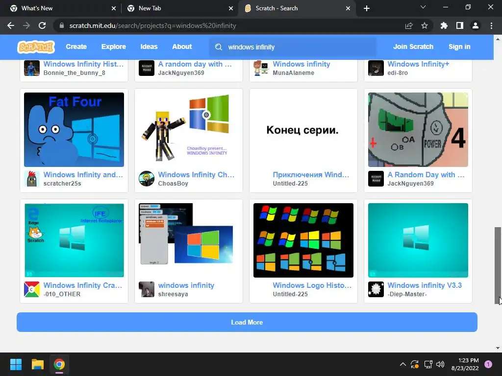502x376 pixels.
Task: Click Load More button
Action: (247, 322)
